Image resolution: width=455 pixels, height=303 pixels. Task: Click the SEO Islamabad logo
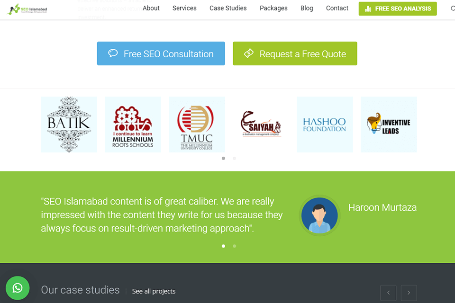point(27,9)
